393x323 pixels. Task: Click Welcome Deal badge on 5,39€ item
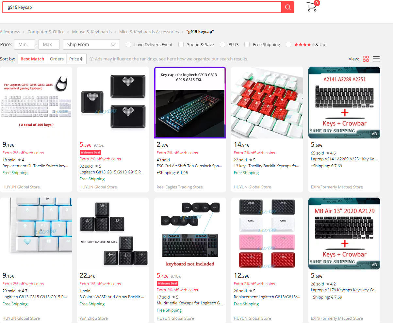point(90,153)
